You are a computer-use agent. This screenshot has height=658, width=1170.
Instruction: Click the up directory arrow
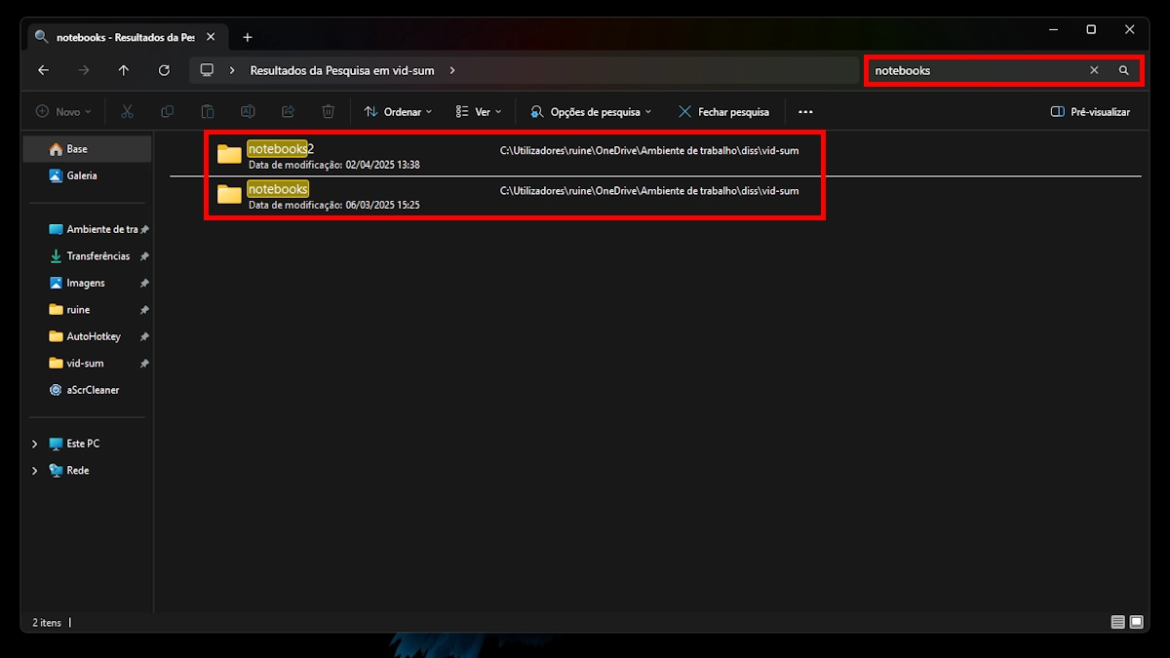tap(123, 70)
